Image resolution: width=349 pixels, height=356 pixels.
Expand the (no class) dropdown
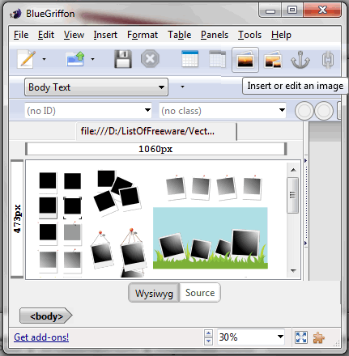[223, 110]
